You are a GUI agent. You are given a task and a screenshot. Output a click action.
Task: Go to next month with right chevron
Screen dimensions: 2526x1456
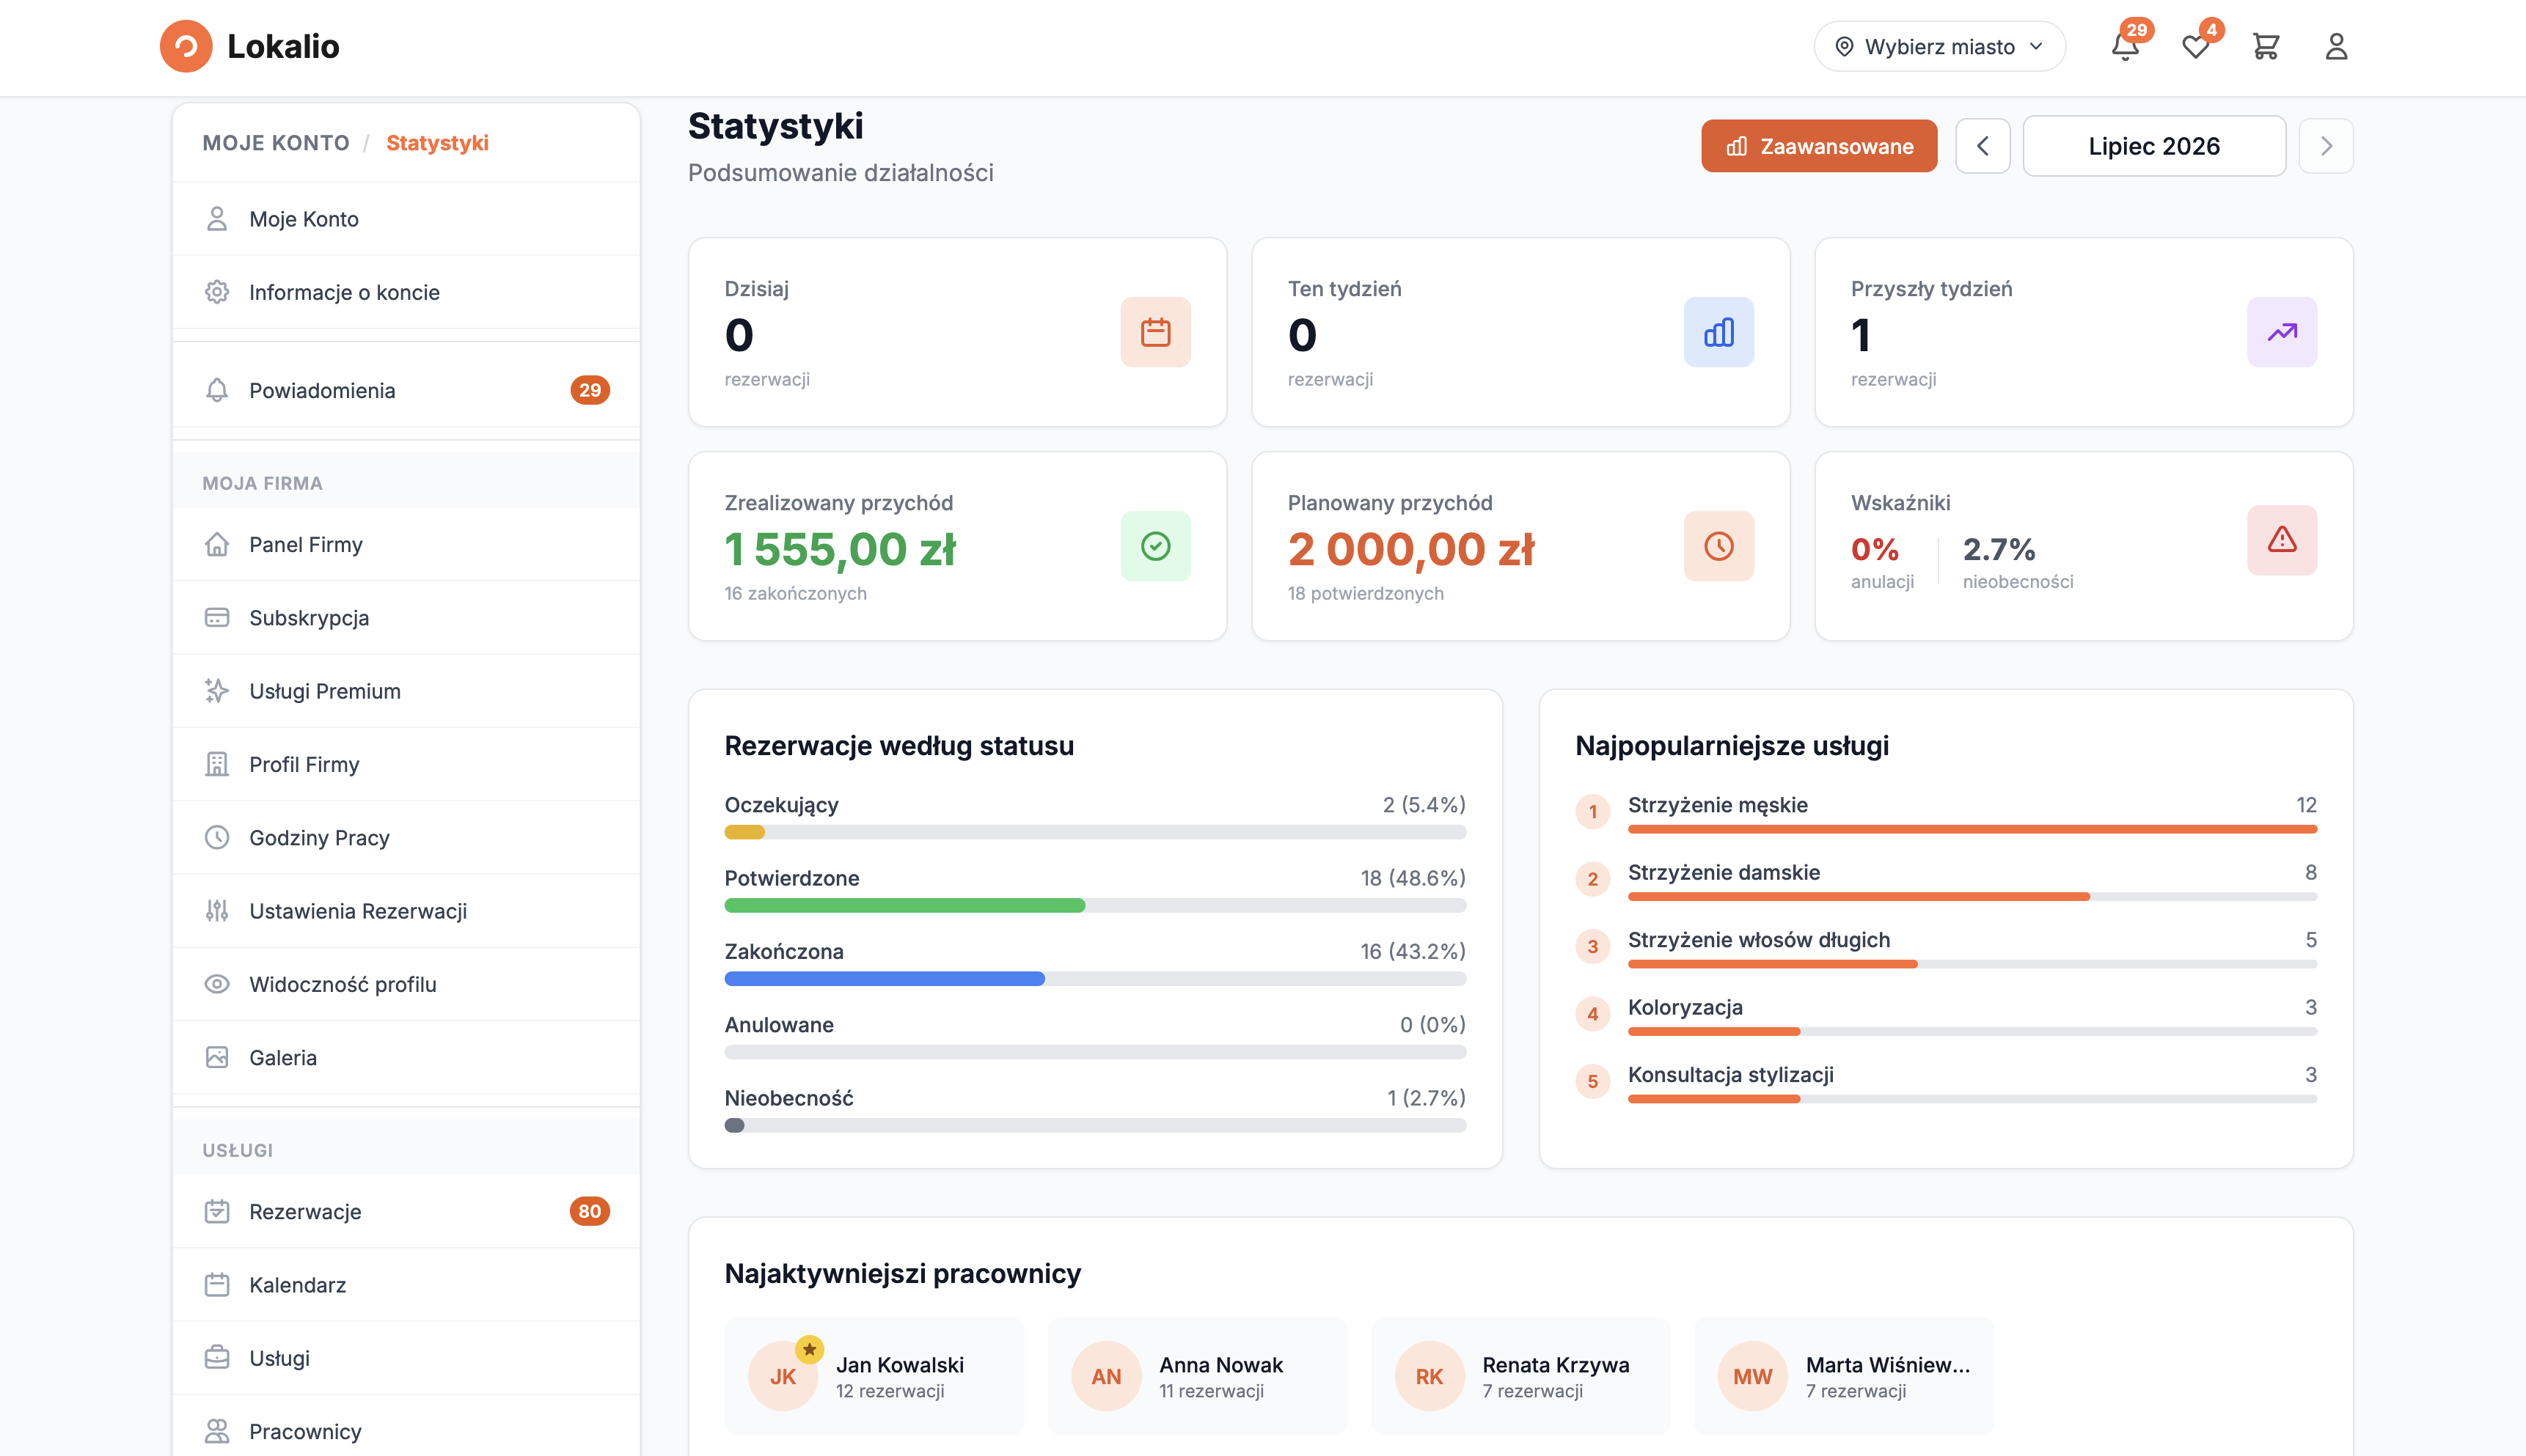coord(2326,146)
